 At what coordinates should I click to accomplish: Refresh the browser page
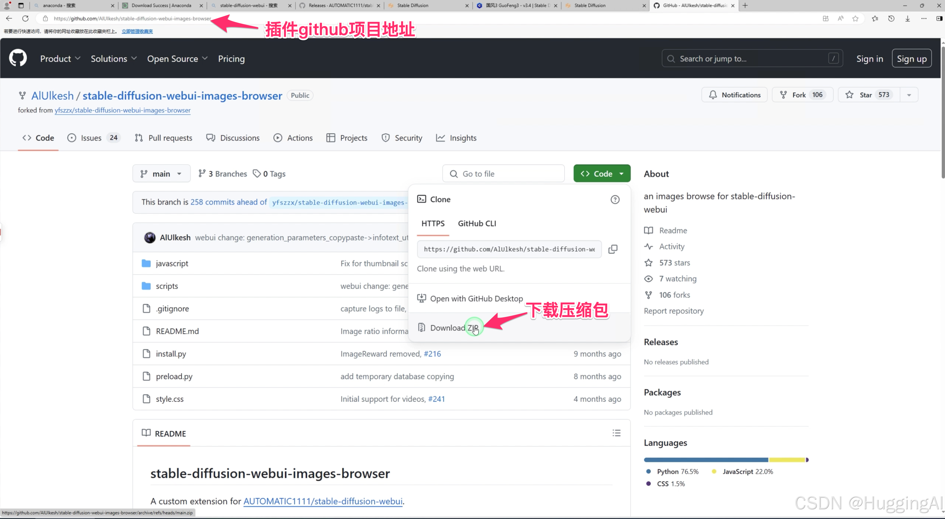pos(25,18)
